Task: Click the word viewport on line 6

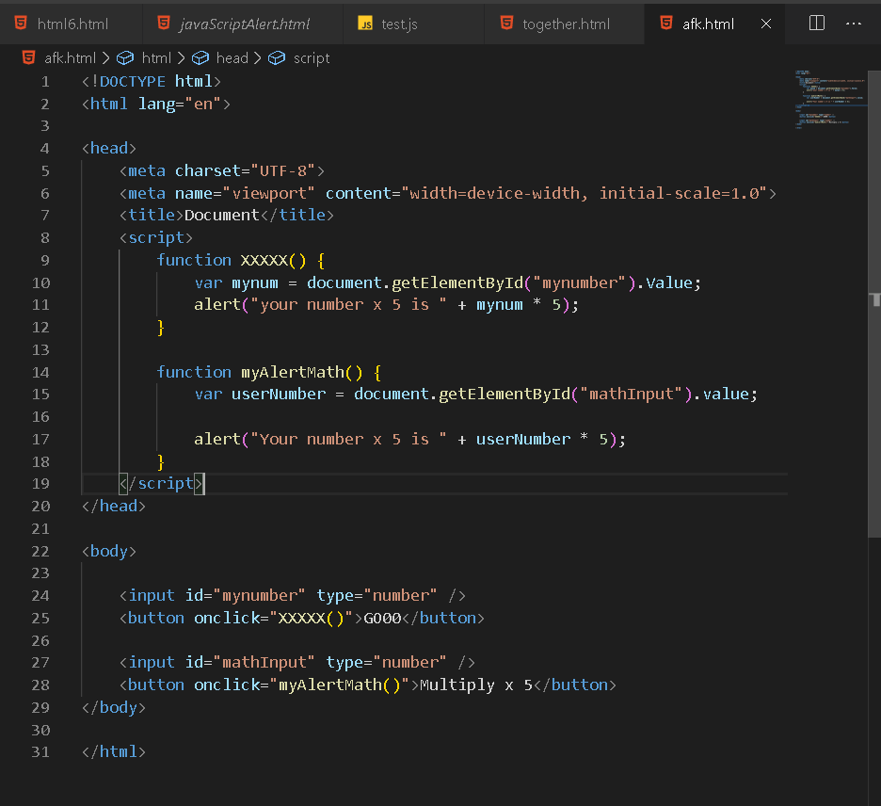Action: [x=269, y=193]
